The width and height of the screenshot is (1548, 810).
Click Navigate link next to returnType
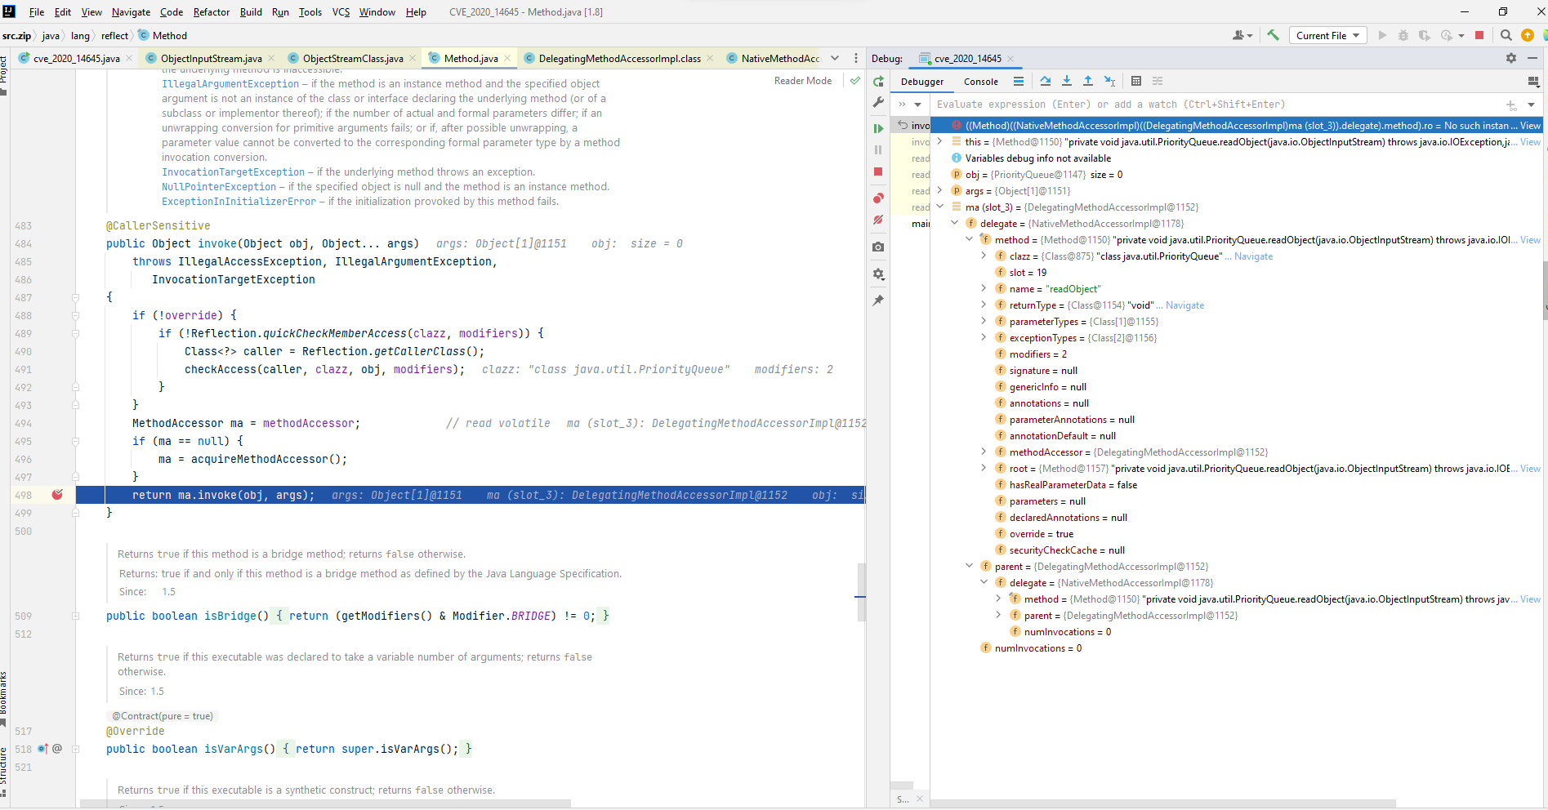click(x=1184, y=305)
